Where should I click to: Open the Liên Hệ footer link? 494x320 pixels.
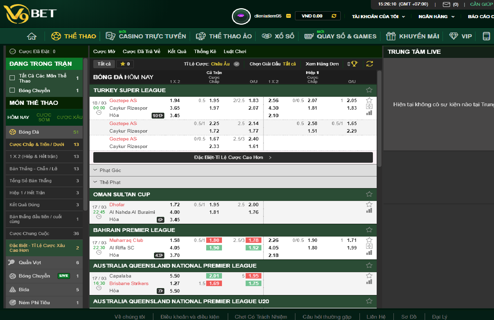(x=376, y=317)
